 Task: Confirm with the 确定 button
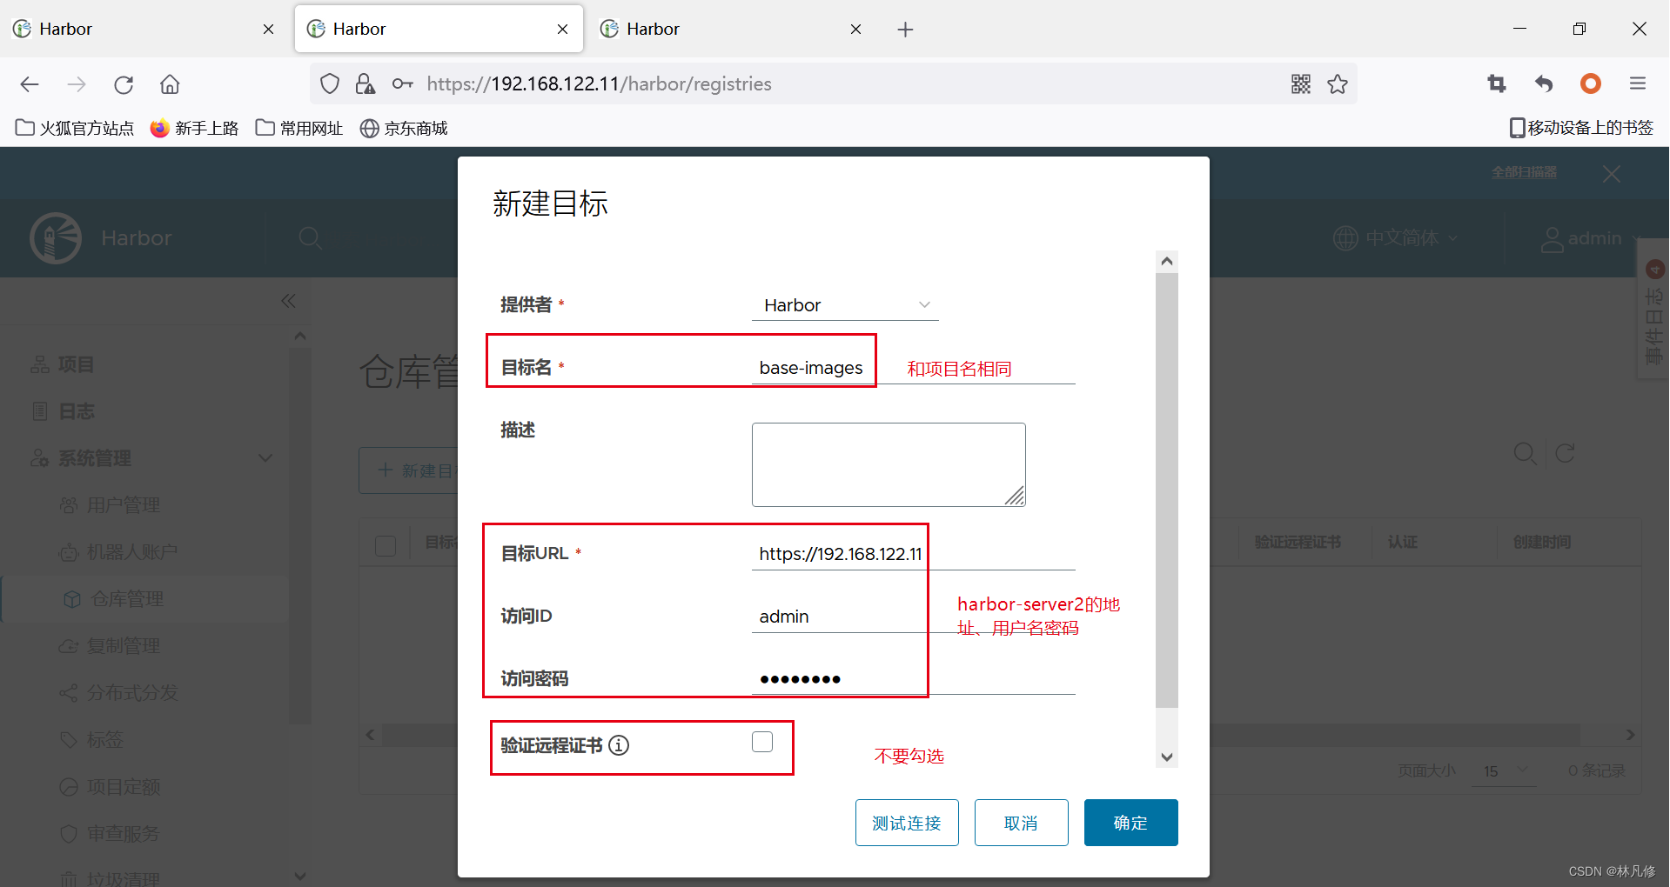pyautogui.click(x=1130, y=823)
